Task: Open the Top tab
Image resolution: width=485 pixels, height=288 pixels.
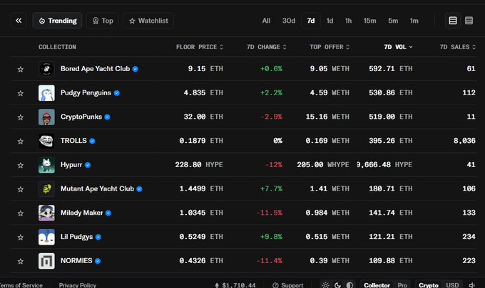Action: point(103,21)
